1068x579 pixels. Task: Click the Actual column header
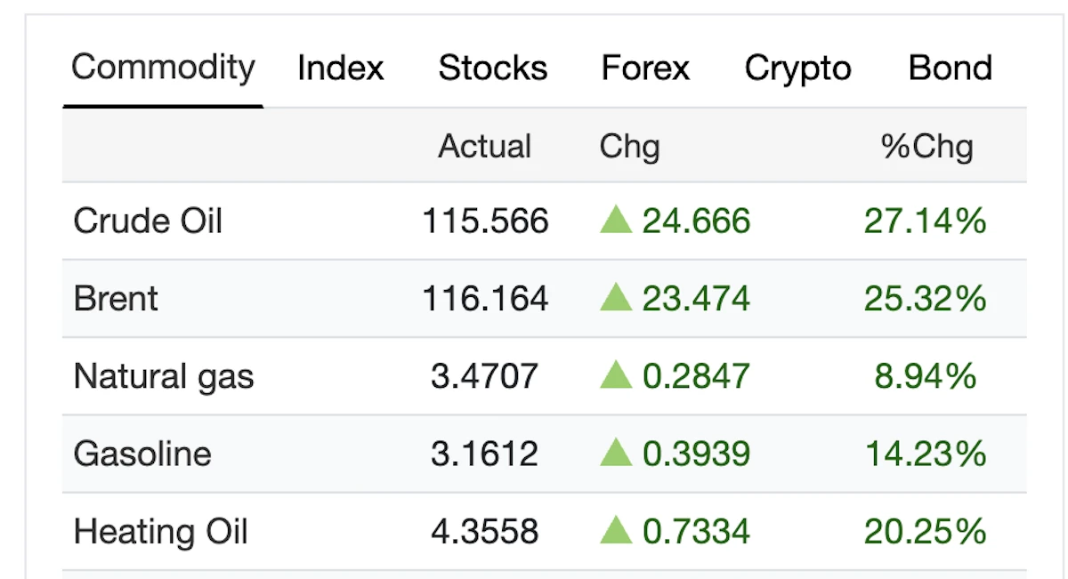484,147
